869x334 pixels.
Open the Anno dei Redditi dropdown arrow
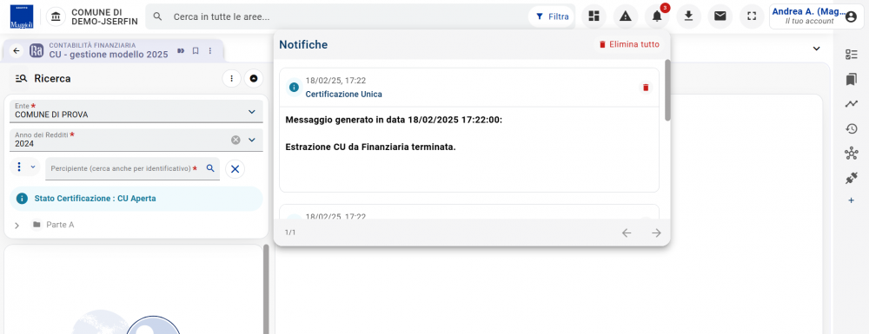(252, 140)
